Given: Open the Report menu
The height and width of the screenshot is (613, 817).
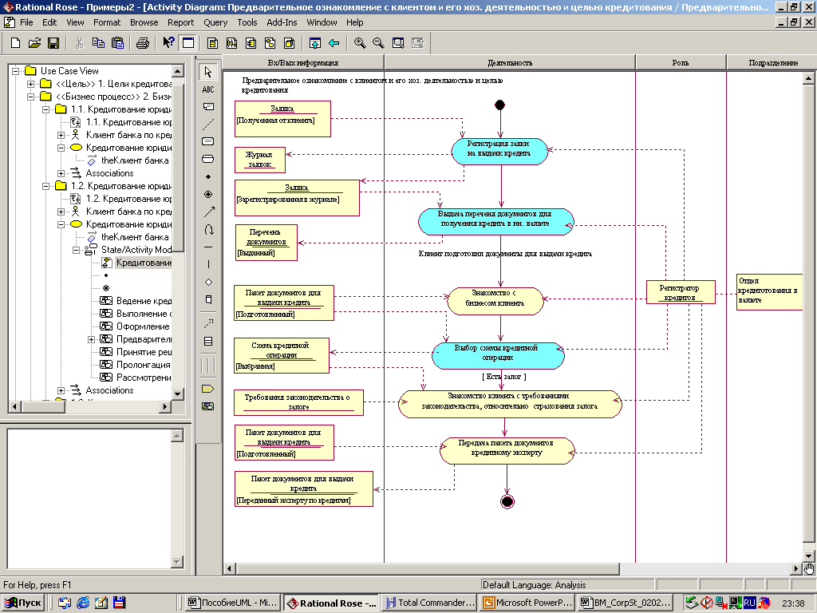Looking at the screenshot, I should [x=181, y=22].
